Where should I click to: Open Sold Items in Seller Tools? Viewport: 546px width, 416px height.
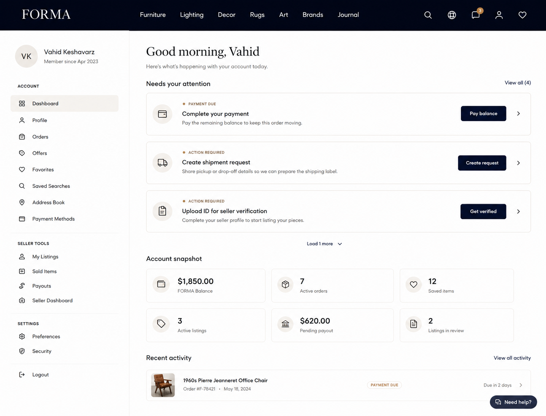click(65, 271)
